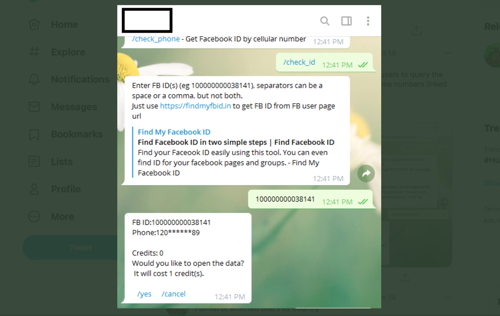Open Find My Facebook ID preview title
Screen dimensions: 500x316
pyautogui.click(x=174, y=132)
